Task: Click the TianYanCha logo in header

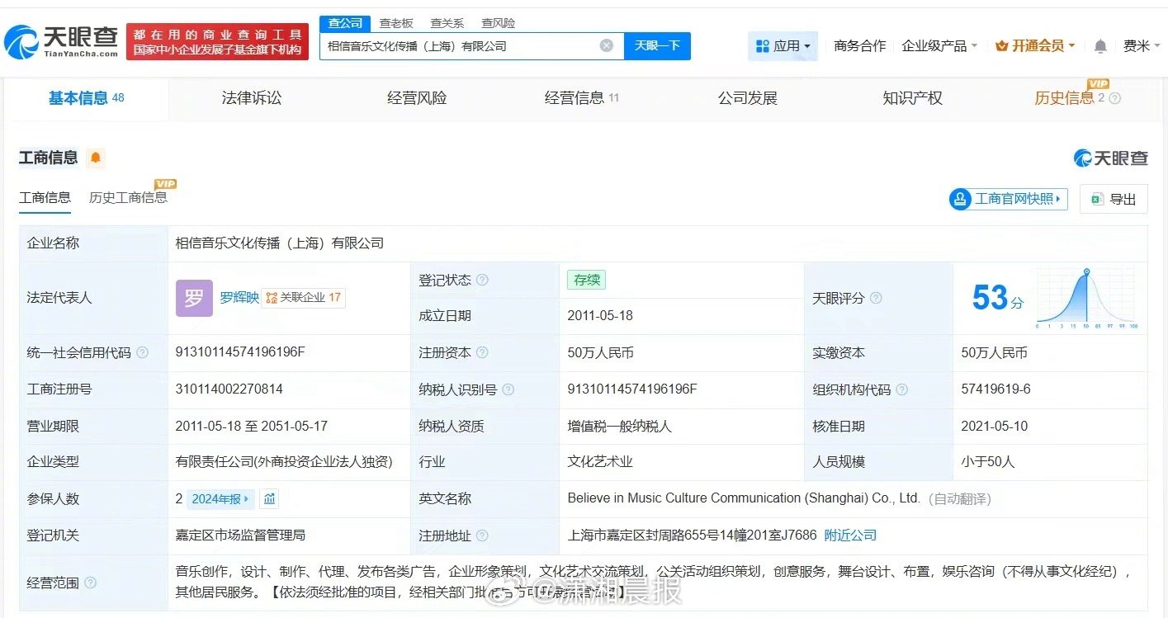Action: pos(62,41)
